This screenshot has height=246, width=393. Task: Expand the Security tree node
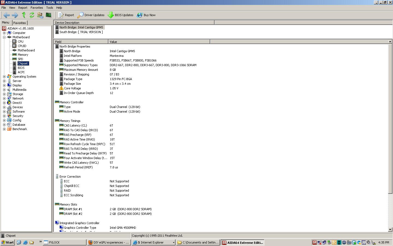4,116
